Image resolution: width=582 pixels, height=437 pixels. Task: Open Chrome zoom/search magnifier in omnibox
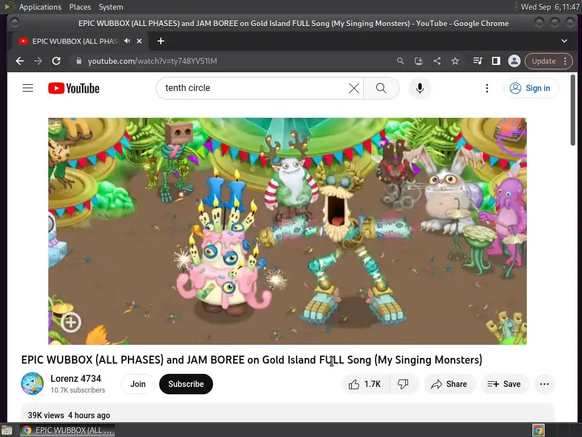point(400,61)
